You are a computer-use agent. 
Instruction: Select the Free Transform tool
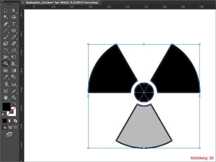[14, 57]
